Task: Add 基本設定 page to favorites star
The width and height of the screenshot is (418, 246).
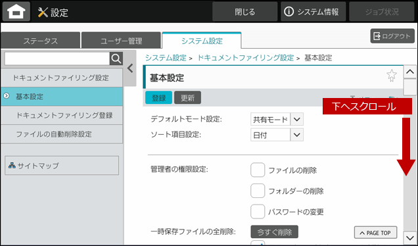Action: pyautogui.click(x=391, y=75)
